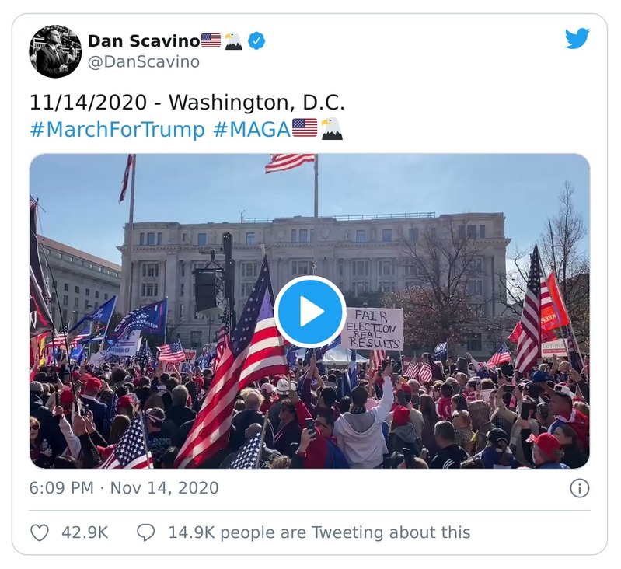This screenshot has width=621, height=569.
Task: Open the #MarchForTrump hashtag
Action: (117, 129)
